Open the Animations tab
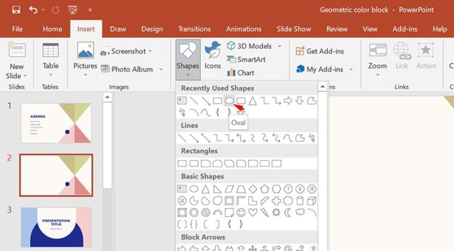Viewport: 454px width, 251px height. click(x=243, y=29)
